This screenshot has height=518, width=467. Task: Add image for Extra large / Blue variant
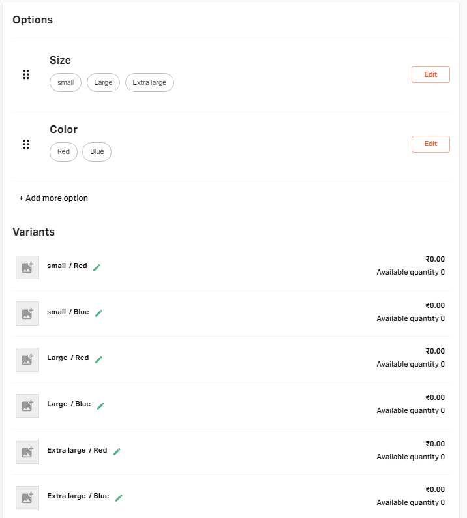27,498
